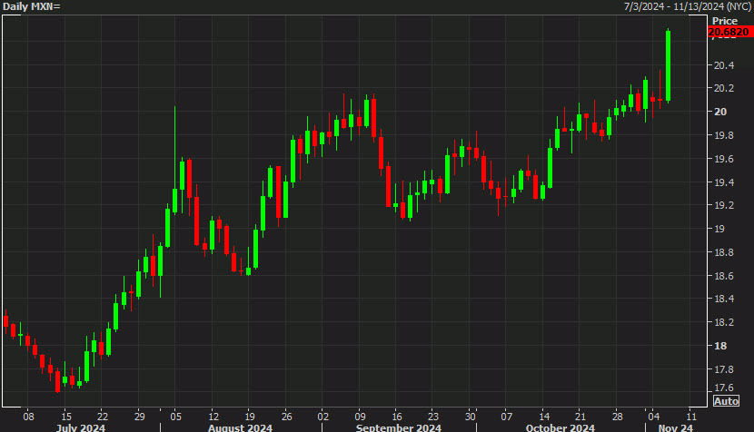754x432 pixels.
Task: Click the 19.2 price axis label
Action: coord(723,206)
